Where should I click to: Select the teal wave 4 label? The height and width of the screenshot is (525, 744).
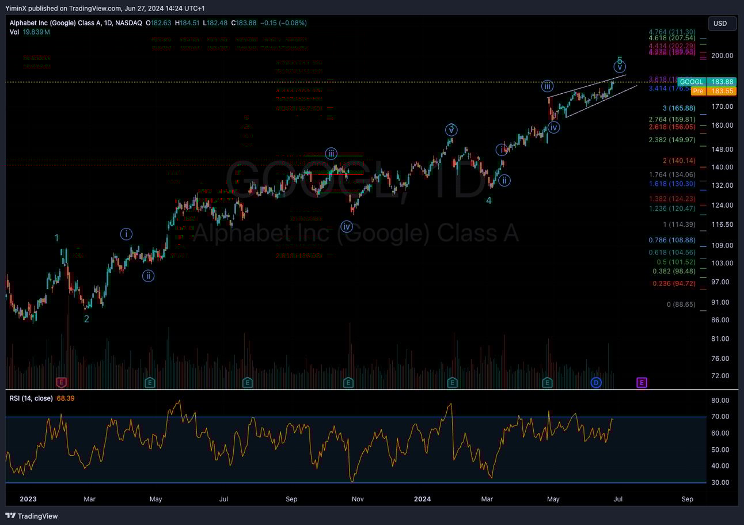(x=488, y=200)
